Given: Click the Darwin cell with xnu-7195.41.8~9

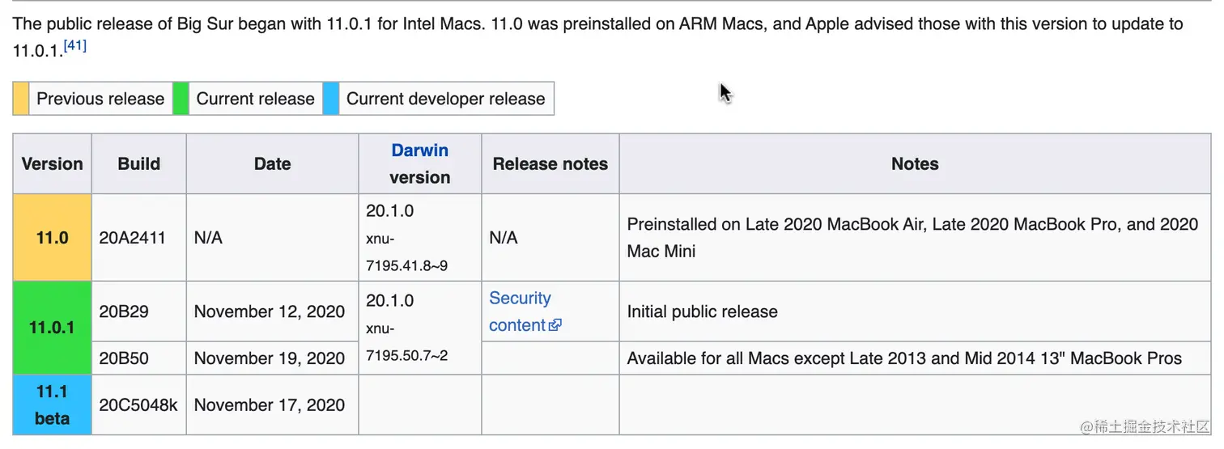Looking at the screenshot, I should [x=420, y=238].
